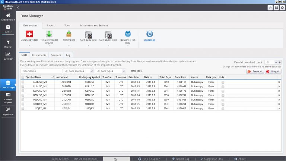Click Update all link

point(149,40)
